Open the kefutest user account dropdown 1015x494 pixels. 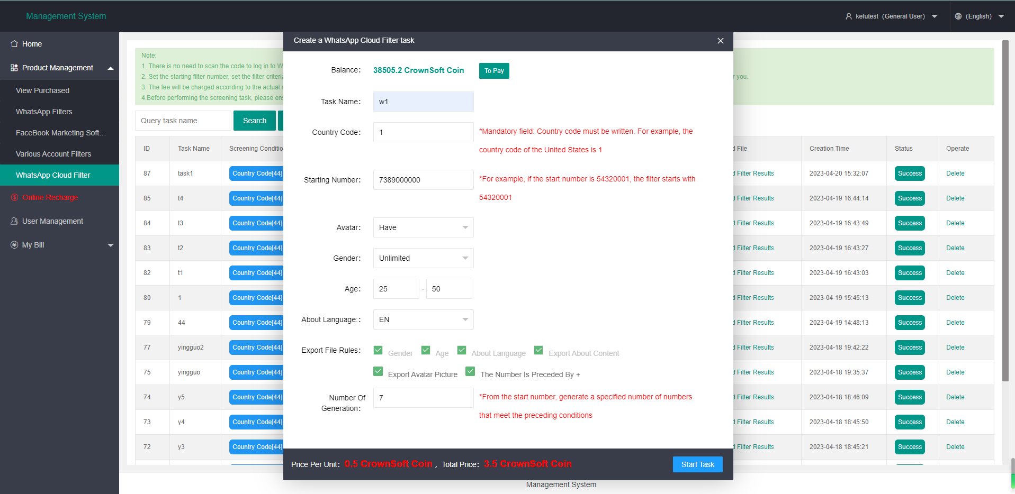(x=892, y=16)
